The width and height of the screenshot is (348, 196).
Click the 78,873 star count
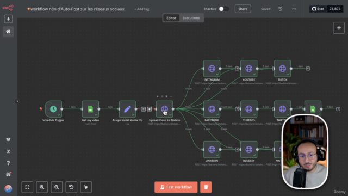[335, 9]
